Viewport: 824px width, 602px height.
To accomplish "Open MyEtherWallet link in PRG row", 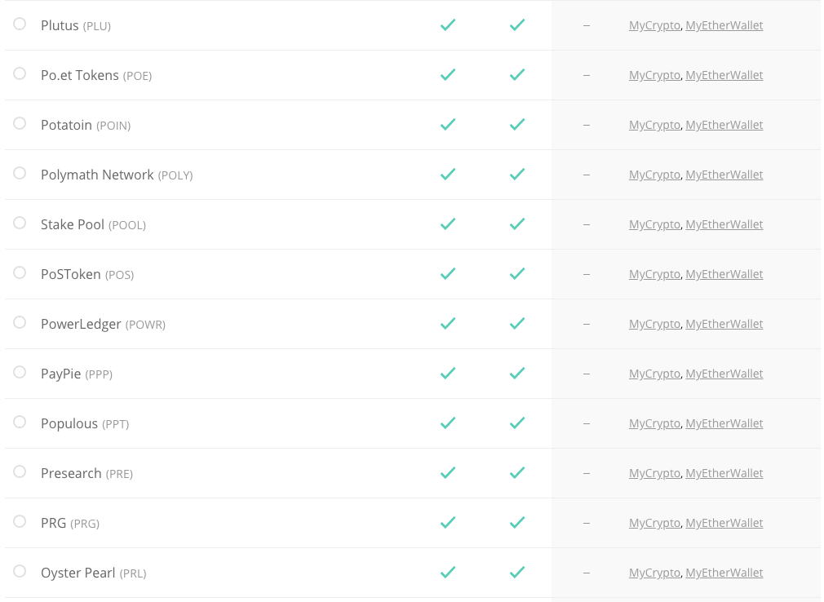I will 724,523.
